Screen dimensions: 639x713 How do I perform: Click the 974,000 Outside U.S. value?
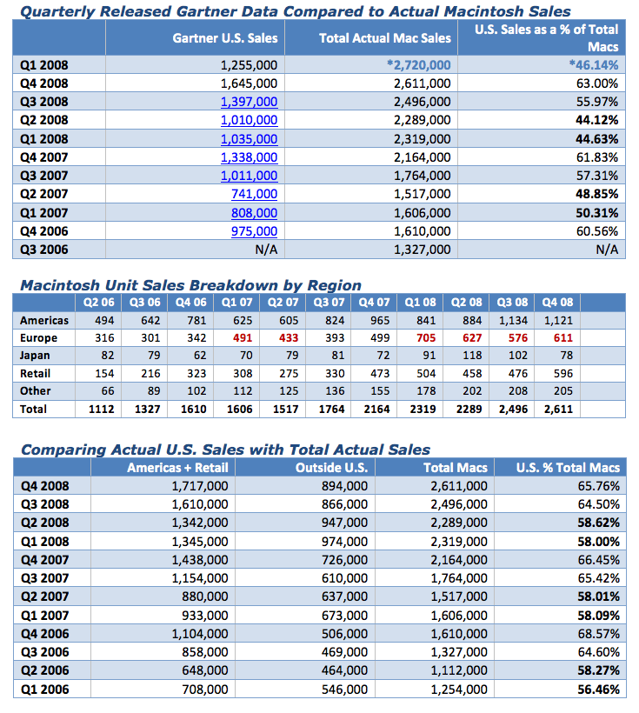345,542
